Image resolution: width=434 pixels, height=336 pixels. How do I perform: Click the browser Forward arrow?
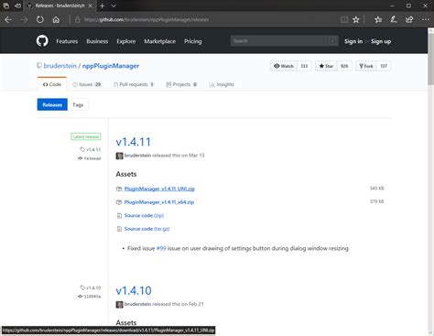tap(24, 20)
